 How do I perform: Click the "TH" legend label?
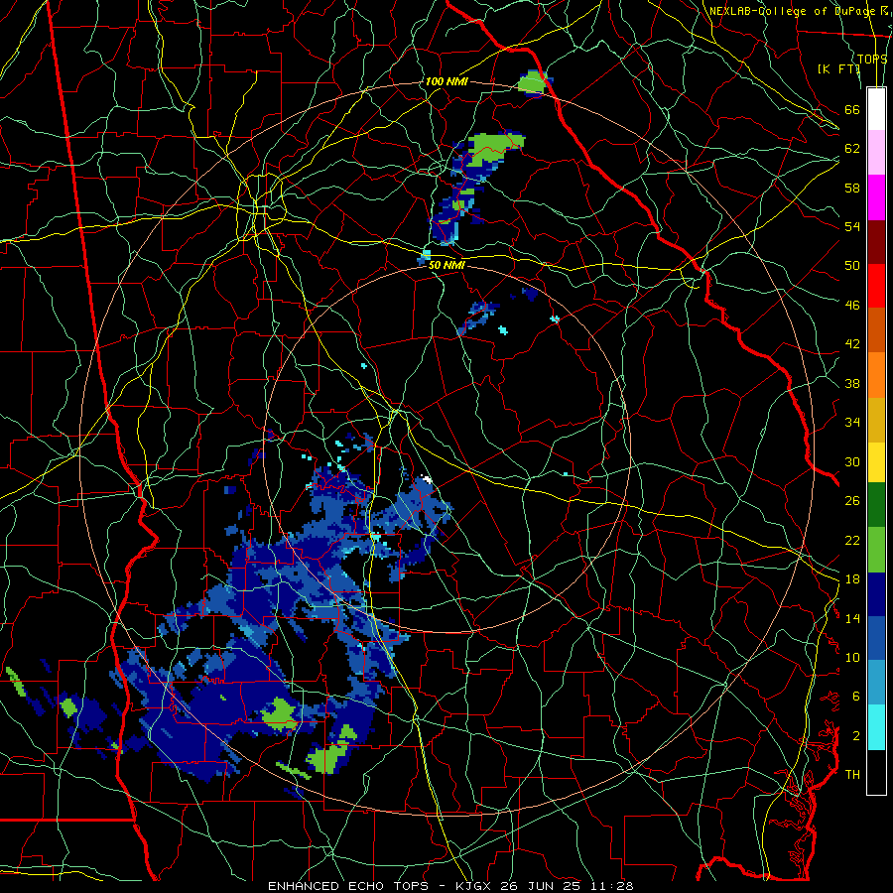coord(852,775)
